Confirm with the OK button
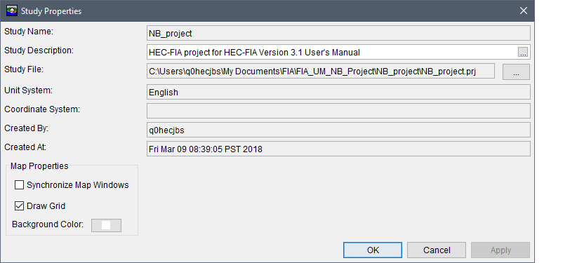The width and height of the screenshot is (577, 263). [373, 250]
